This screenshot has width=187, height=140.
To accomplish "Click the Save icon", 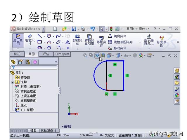I will [74, 29].
